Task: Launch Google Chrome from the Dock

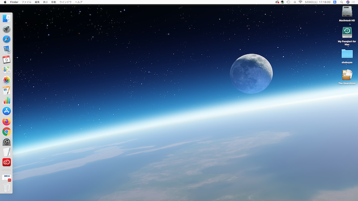Action: (x=6, y=131)
